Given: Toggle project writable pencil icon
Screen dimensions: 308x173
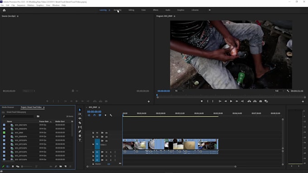Looking at the screenshot, I should (x=3, y=167).
